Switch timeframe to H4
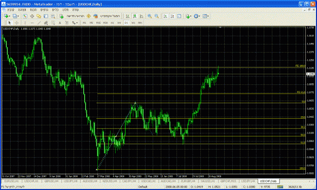 119,23
